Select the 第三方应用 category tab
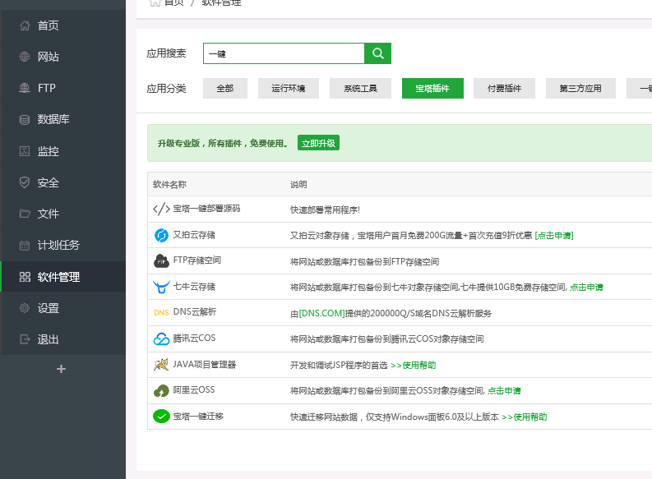Screen dimensions: 652x479 [580, 88]
